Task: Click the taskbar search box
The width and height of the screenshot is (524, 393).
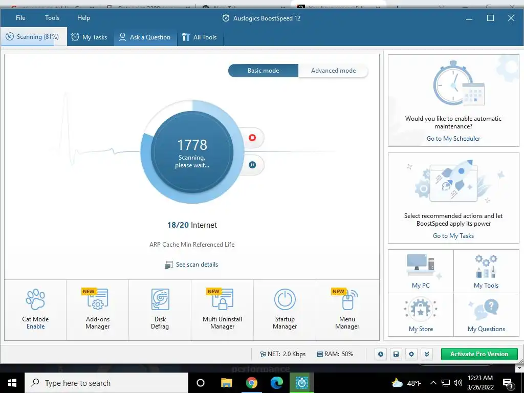Action: [106, 383]
